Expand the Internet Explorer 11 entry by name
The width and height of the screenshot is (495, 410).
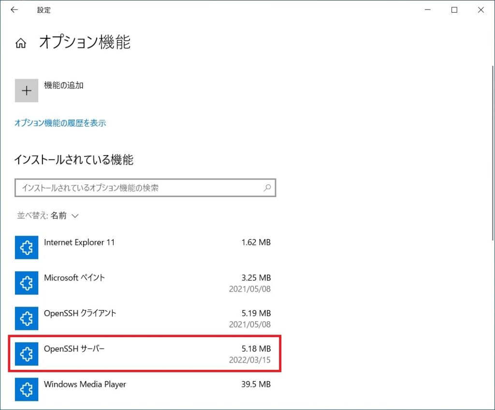pyautogui.click(x=79, y=242)
